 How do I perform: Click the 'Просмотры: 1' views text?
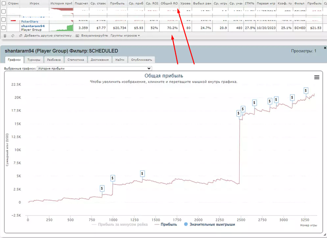coord(304,51)
